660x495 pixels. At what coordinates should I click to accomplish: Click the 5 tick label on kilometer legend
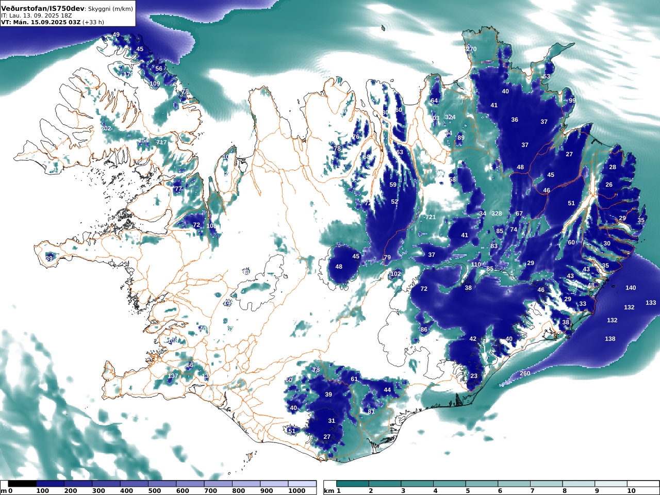[468, 491]
